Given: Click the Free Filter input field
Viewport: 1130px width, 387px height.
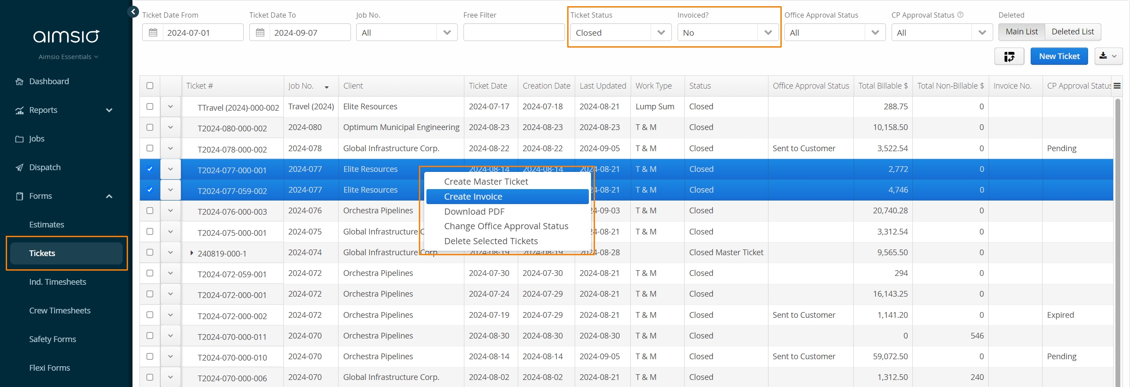Looking at the screenshot, I should coord(514,33).
